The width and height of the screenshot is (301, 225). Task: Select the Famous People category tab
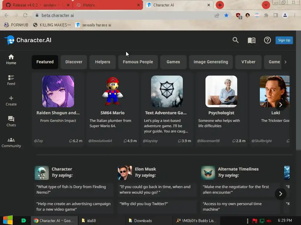138,62
